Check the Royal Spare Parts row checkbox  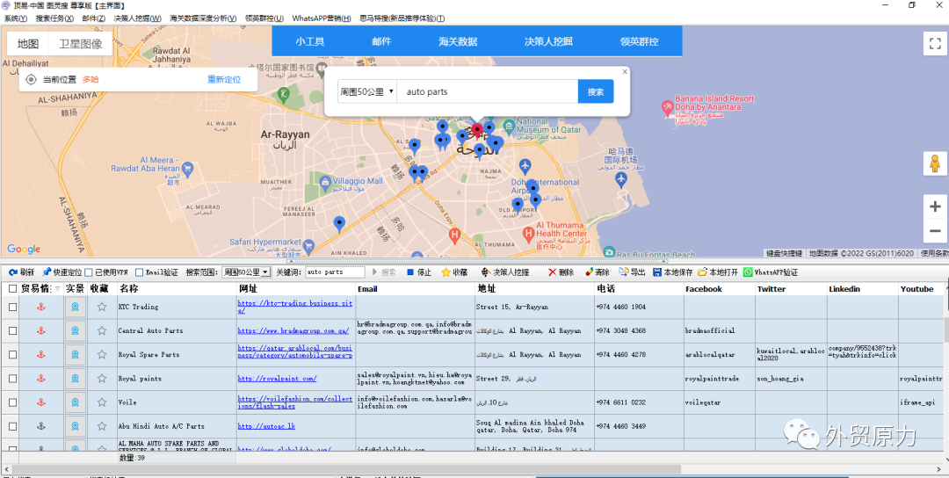(x=12, y=355)
